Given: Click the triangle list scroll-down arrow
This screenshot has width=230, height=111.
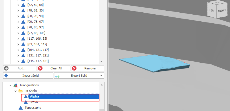Looking at the screenshot, I should tap(101, 61).
